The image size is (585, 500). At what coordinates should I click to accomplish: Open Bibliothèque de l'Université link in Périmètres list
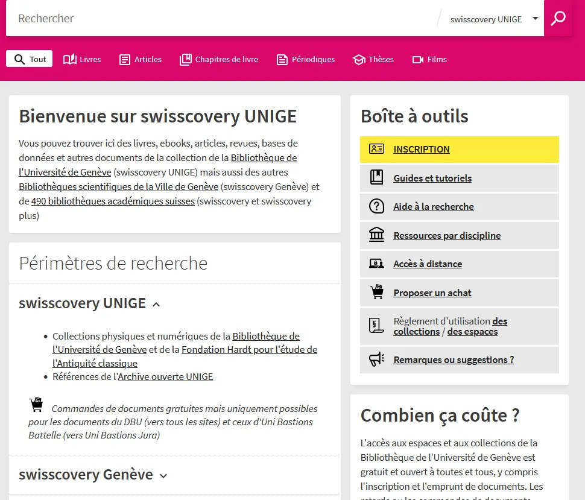176,343
